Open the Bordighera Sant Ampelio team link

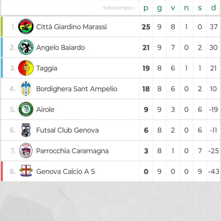(x=77, y=89)
